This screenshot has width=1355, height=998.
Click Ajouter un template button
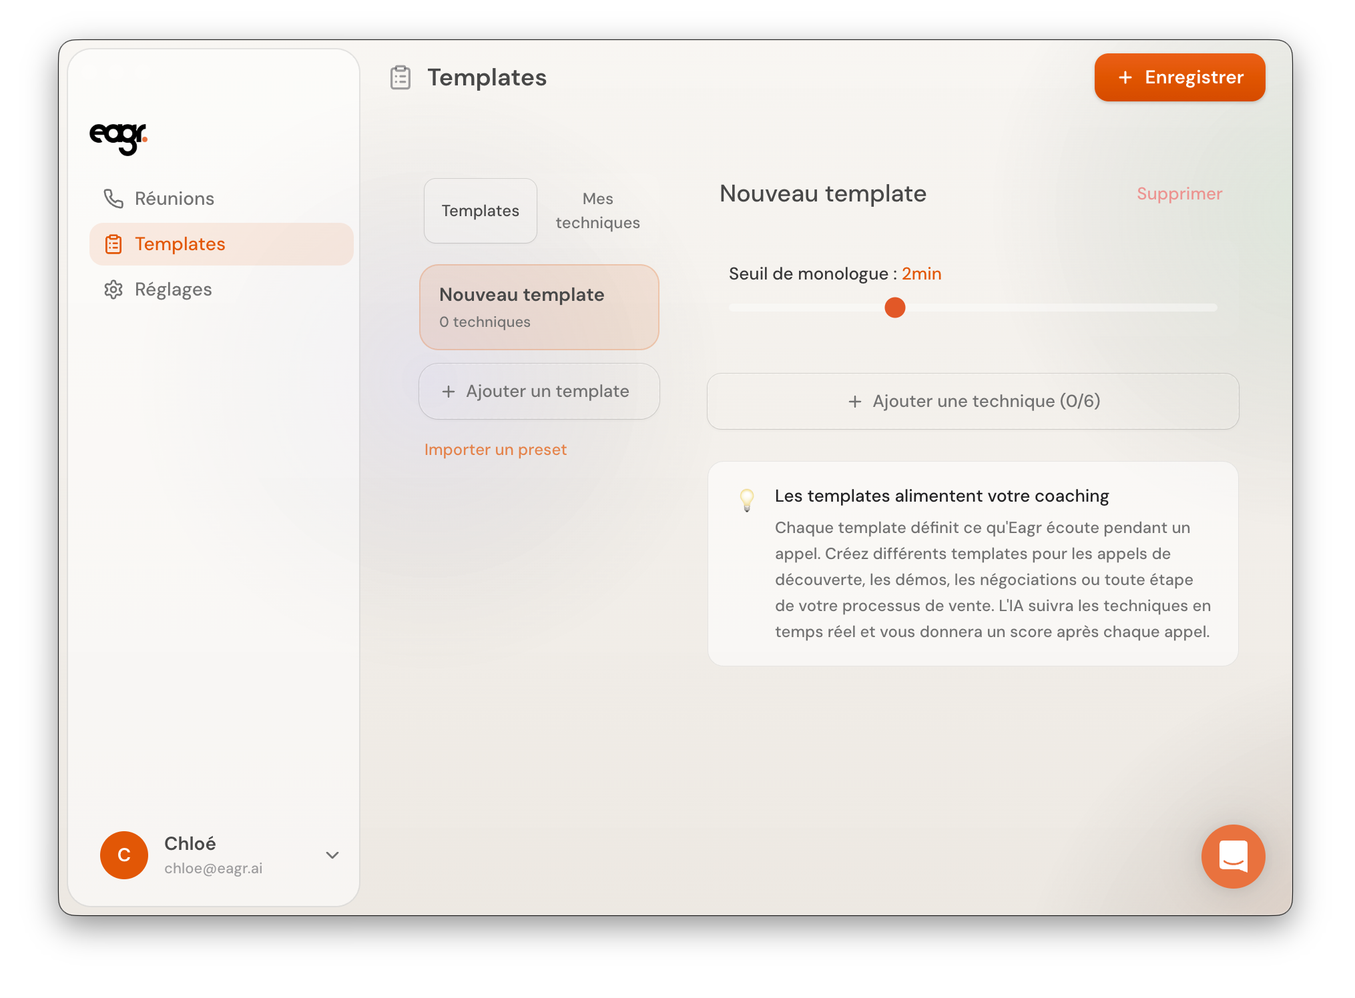coord(539,392)
